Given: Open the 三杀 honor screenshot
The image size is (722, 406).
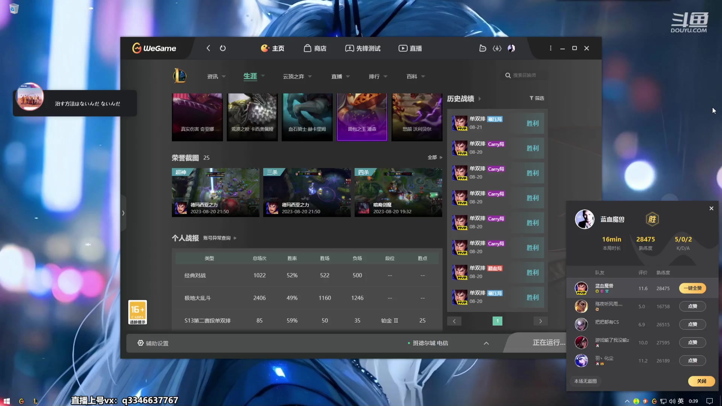Looking at the screenshot, I should [x=307, y=192].
